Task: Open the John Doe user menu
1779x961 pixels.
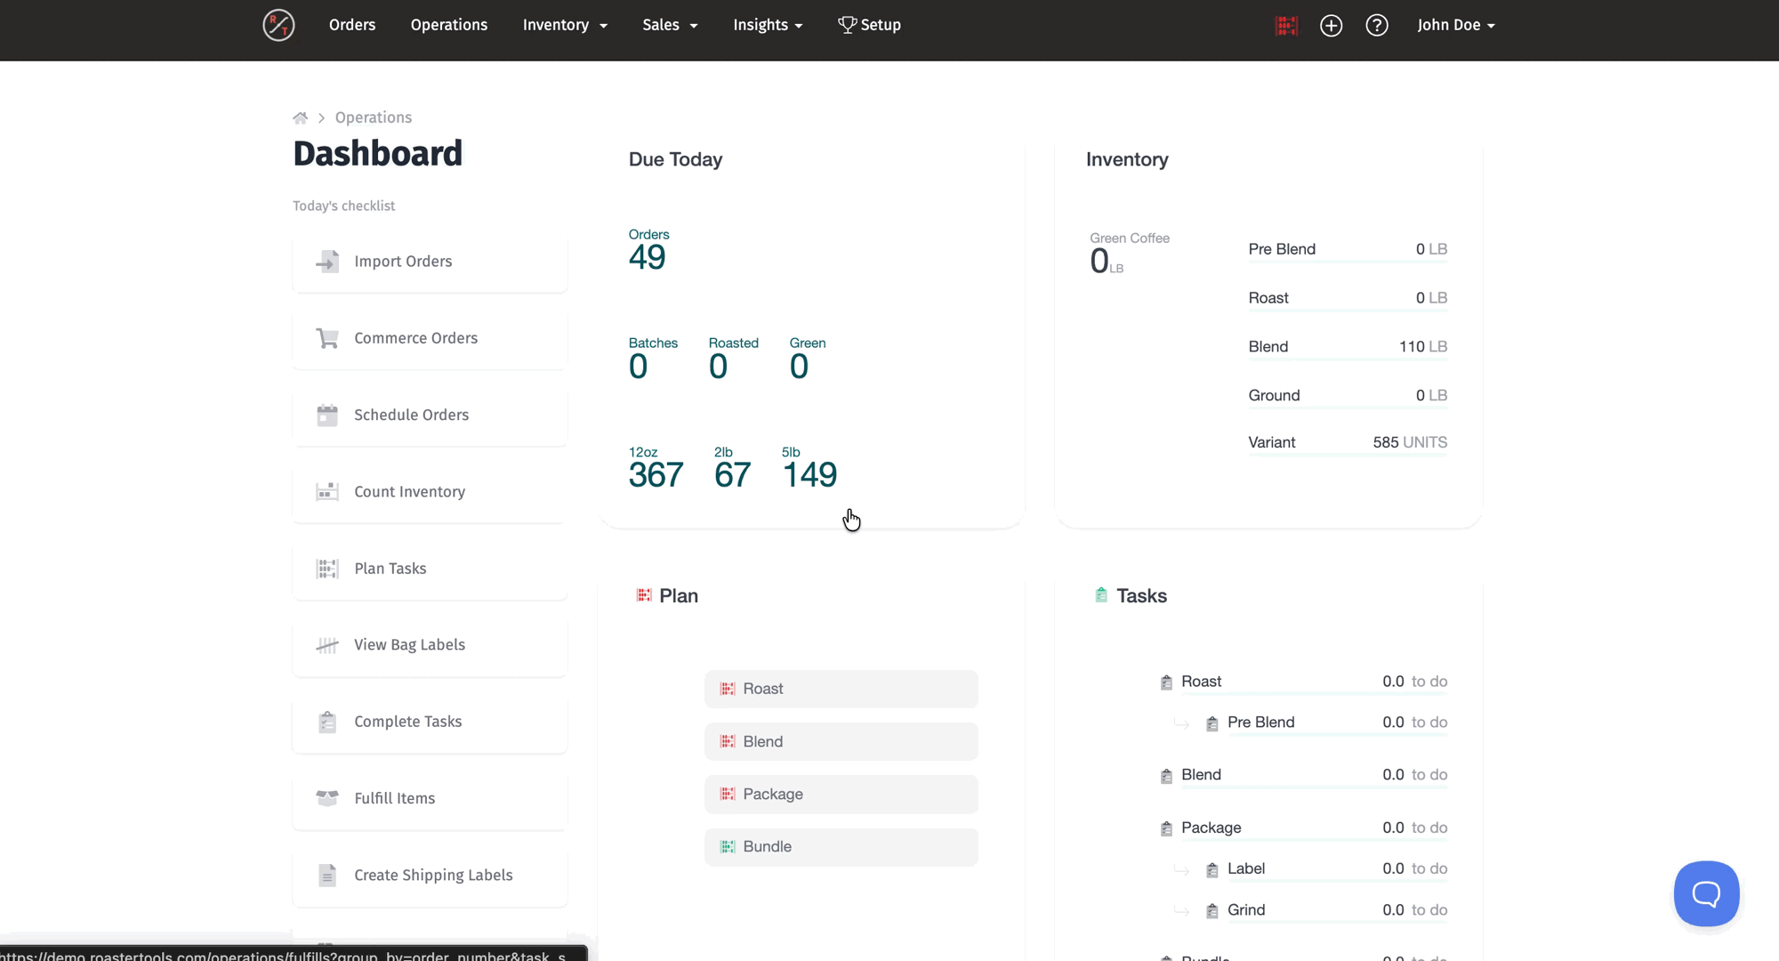Action: click(1456, 25)
